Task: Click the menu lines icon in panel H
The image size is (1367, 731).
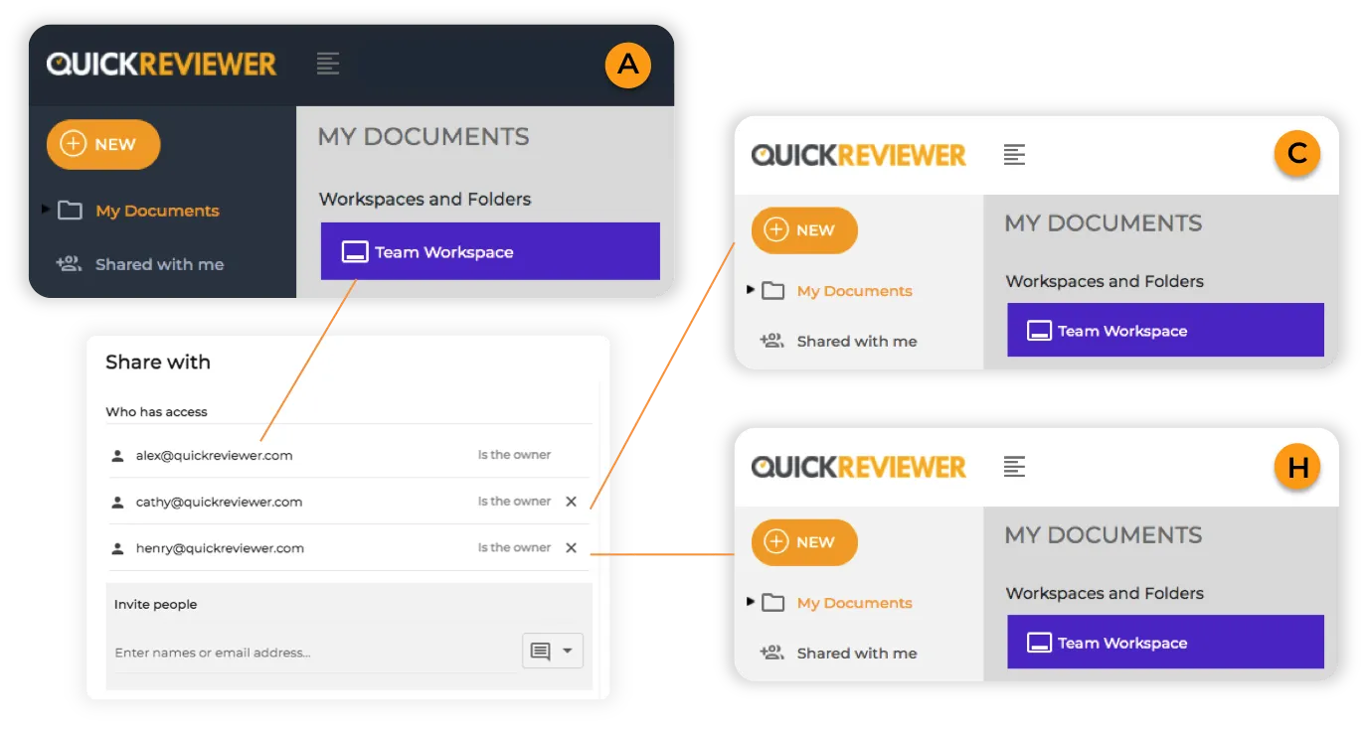Action: [x=1014, y=467]
